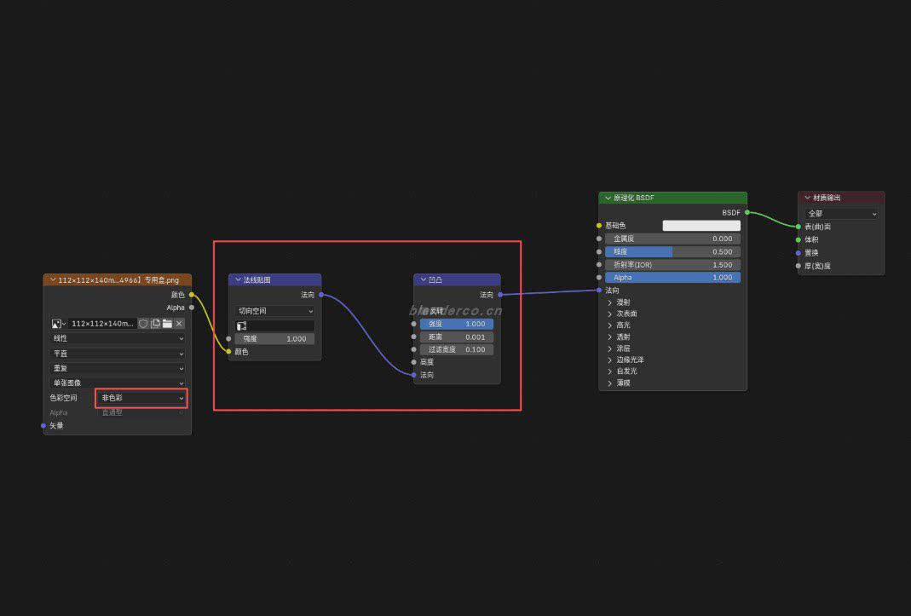Open the 切向空间 dropdown
This screenshot has width=911, height=616.
(274, 311)
